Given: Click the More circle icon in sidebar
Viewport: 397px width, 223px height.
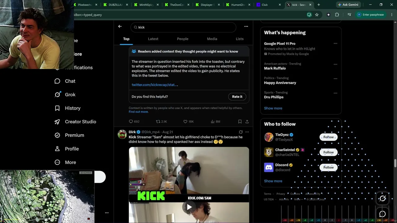Looking at the screenshot, I should 57,162.
